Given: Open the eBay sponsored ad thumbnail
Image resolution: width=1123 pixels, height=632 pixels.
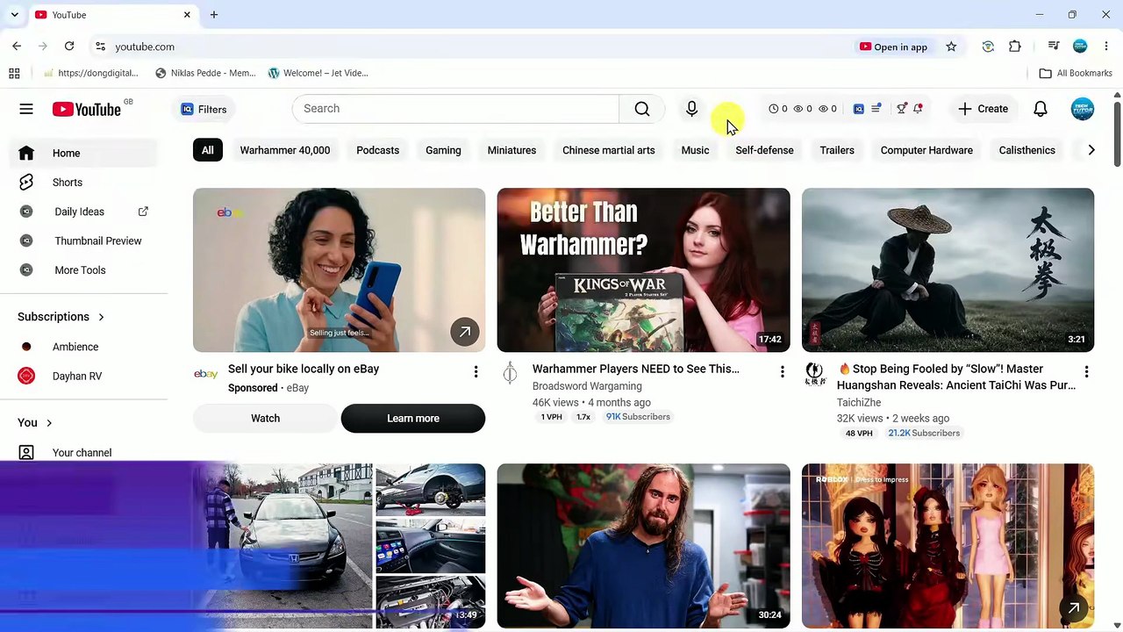Looking at the screenshot, I should coord(339,270).
